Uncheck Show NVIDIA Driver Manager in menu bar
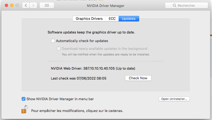This screenshot has height=120, width=212. coord(24,99)
